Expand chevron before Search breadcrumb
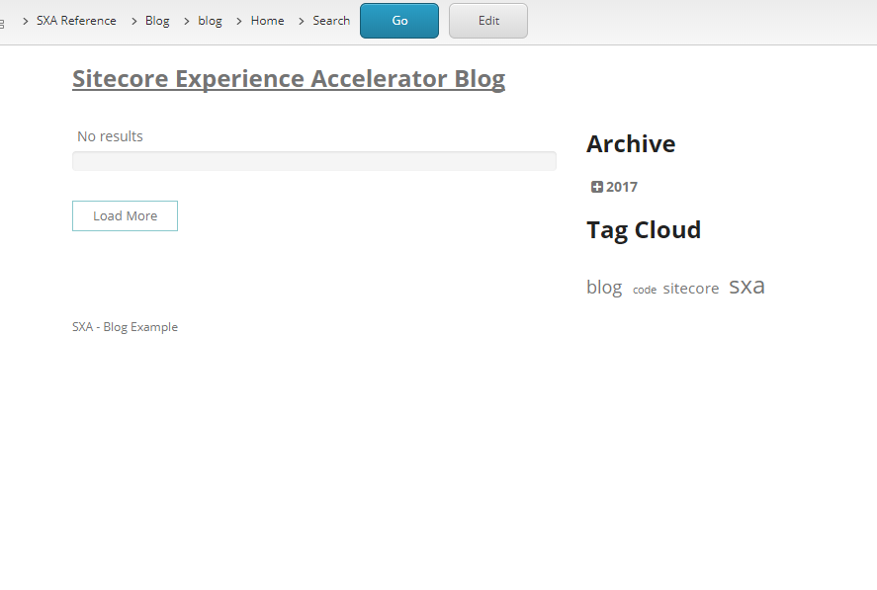Image resolution: width=877 pixels, height=590 pixels. 301,22
